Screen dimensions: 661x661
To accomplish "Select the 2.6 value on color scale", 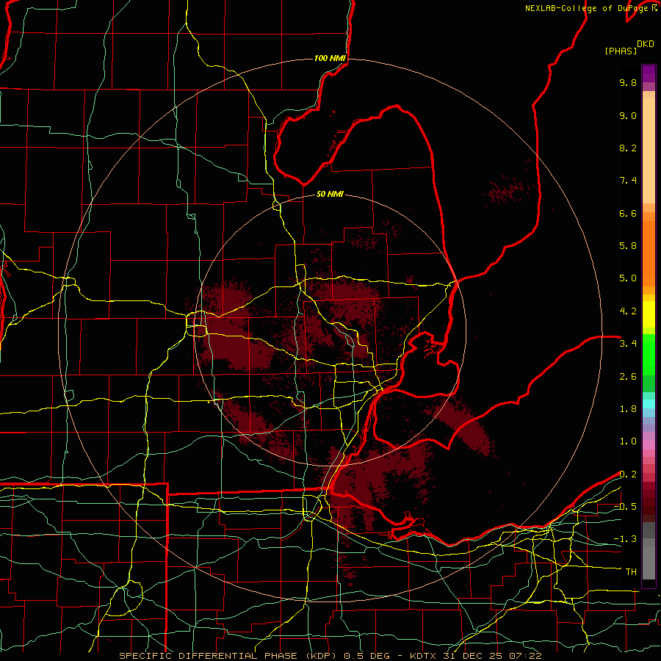I will [x=628, y=377].
